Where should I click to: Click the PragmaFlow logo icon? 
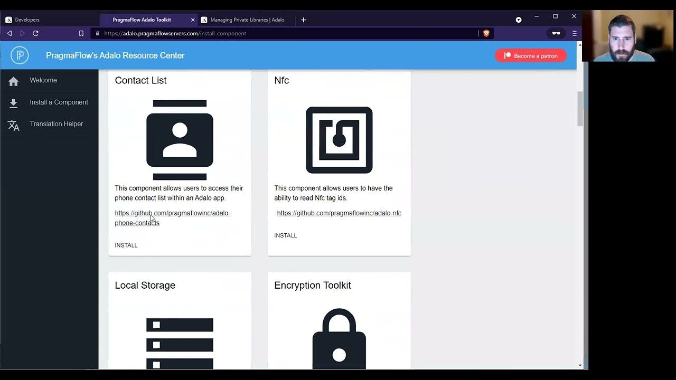20,55
